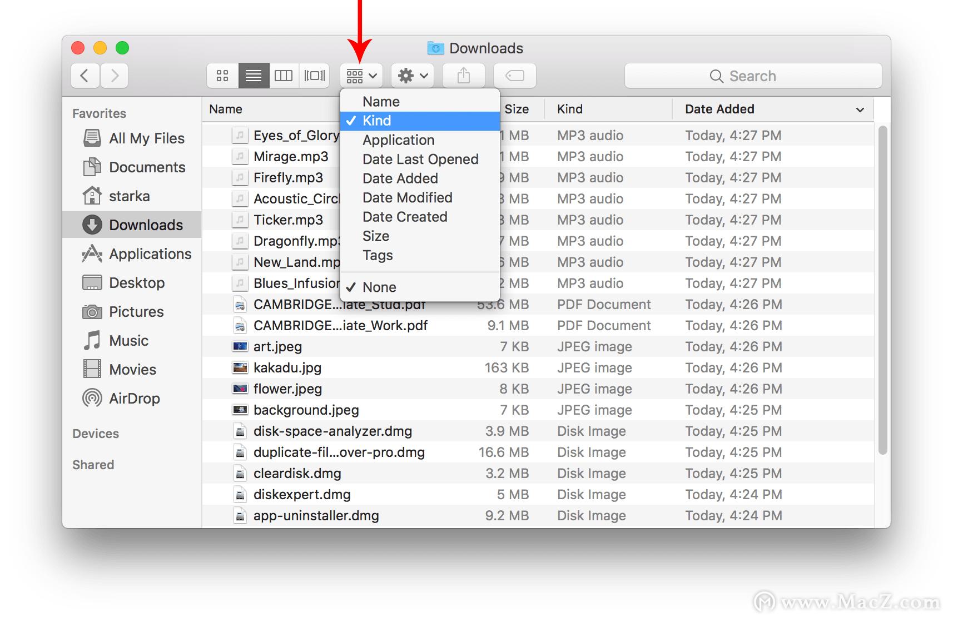The width and height of the screenshot is (953, 617).
Task: Choose Application in arrange menu
Action: click(420, 140)
